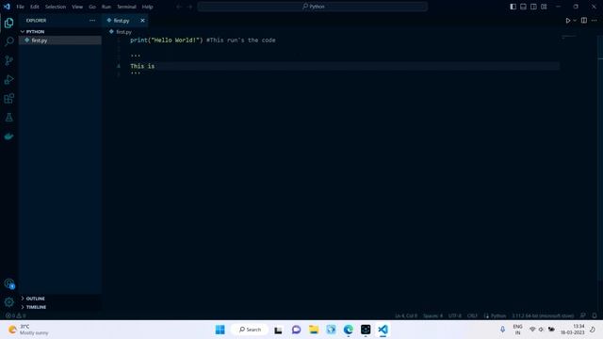Click the print Hello World code line

203,40
